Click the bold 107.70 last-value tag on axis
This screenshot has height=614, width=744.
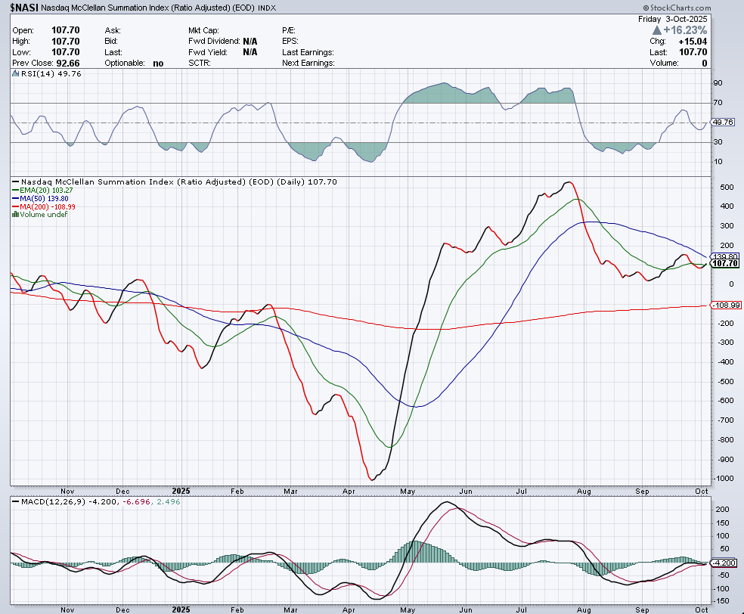pyautogui.click(x=725, y=263)
